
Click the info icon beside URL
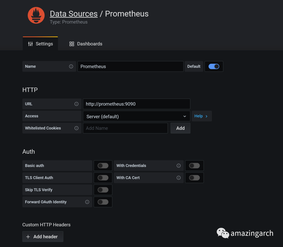click(77, 104)
